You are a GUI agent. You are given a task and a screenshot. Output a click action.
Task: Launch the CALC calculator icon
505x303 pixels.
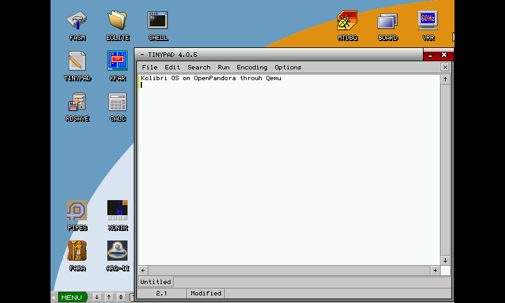pos(117,102)
